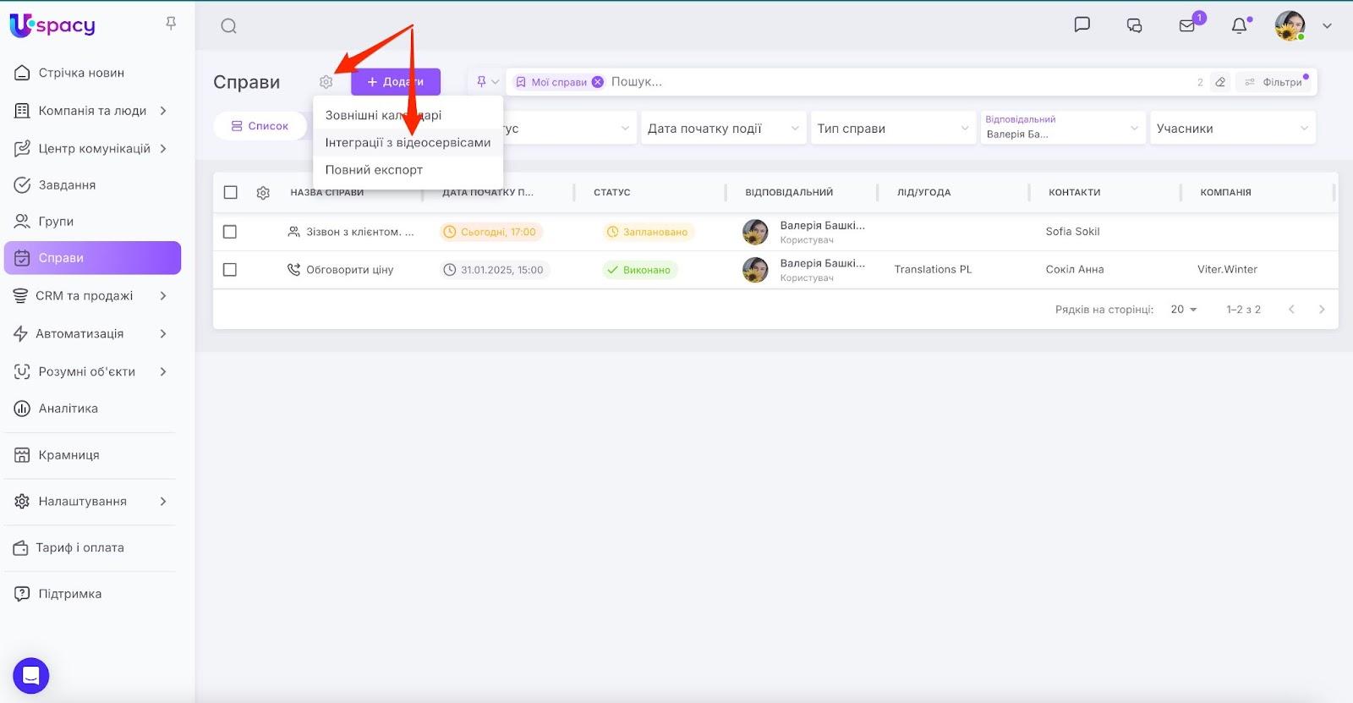Open the user profile avatar
This screenshot has height=703, width=1353.
point(1290,25)
